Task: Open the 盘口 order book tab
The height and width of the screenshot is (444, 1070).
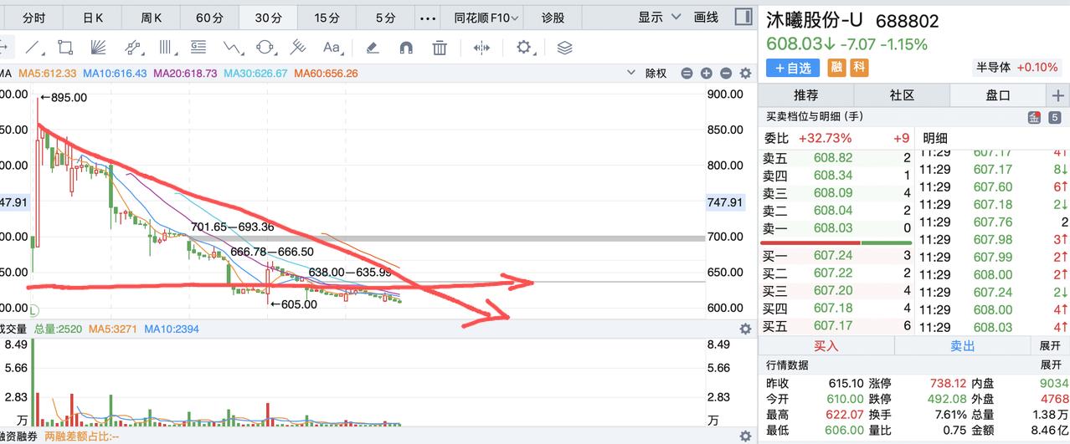Action: pos(998,95)
